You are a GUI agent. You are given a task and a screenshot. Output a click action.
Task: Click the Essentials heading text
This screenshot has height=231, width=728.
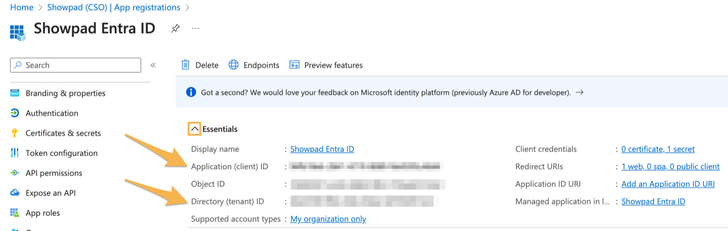pyautogui.click(x=220, y=129)
